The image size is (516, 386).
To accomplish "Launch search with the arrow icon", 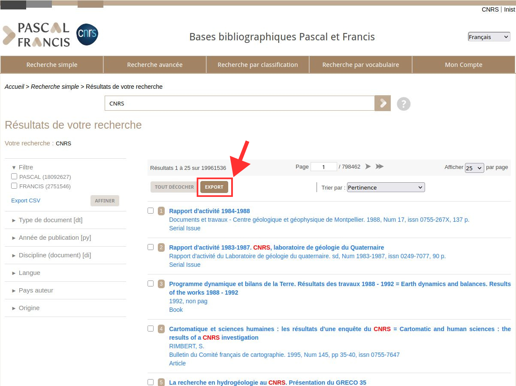I will [x=382, y=103].
